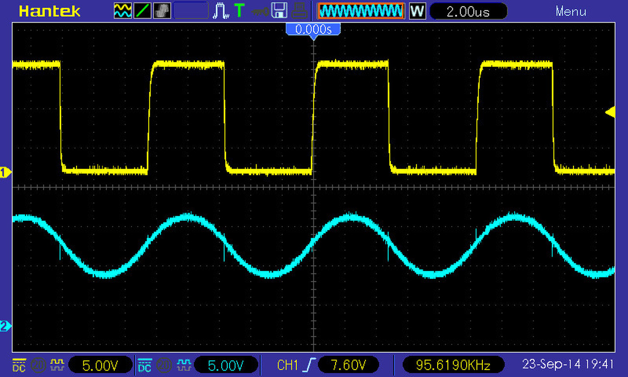Click the CH2 5.00V volts-per-division readout
This screenshot has height=377, width=628.
(226, 365)
